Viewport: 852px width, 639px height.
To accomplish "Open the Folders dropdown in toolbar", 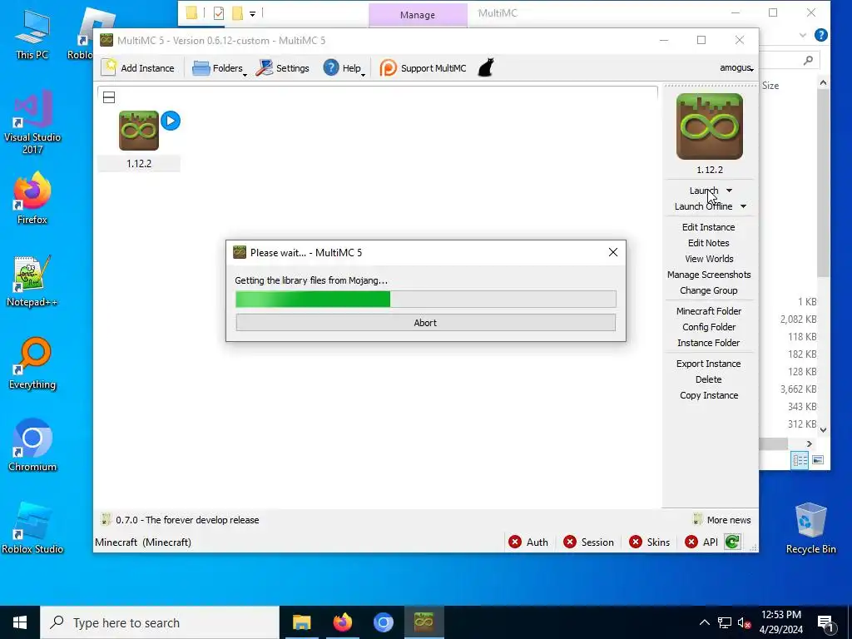I will [219, 68].
